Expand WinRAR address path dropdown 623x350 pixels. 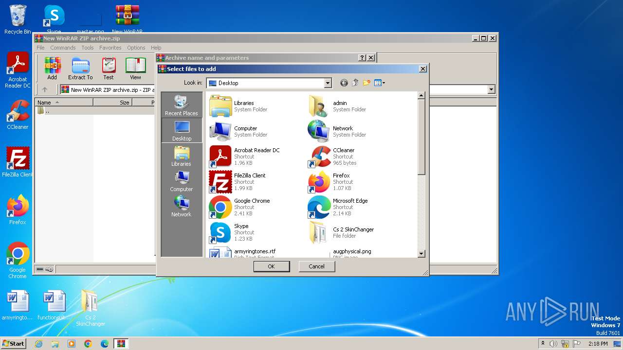click(x=491, y=89)
